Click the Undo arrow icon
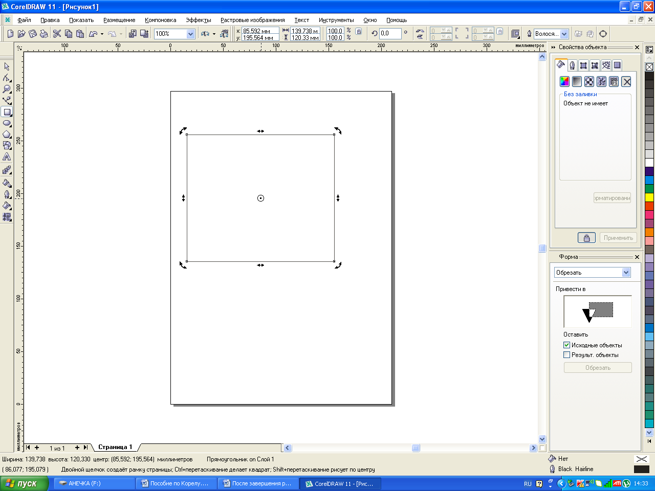Screen dimensions: 655x491 coord(93,34)
